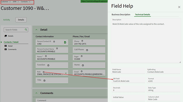
Task: Click the Person/Contact ID search icon
Action: click(x=65, y=42)
